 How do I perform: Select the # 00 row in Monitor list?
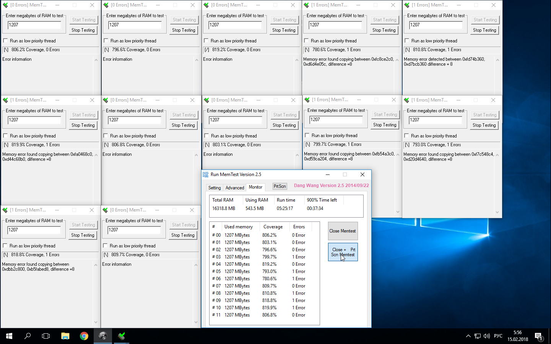pyautogui.click(x=265, y=235)
